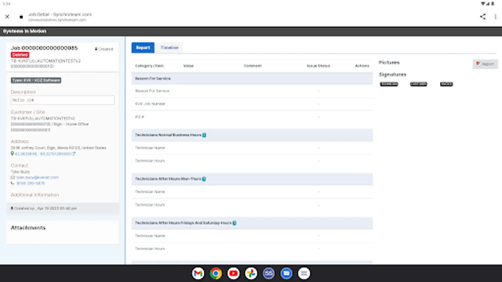Open Google Photos from the dock
The image size is (502, 282).
(x=251, y=274)
